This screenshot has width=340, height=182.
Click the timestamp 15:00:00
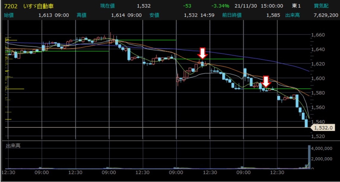272,6
